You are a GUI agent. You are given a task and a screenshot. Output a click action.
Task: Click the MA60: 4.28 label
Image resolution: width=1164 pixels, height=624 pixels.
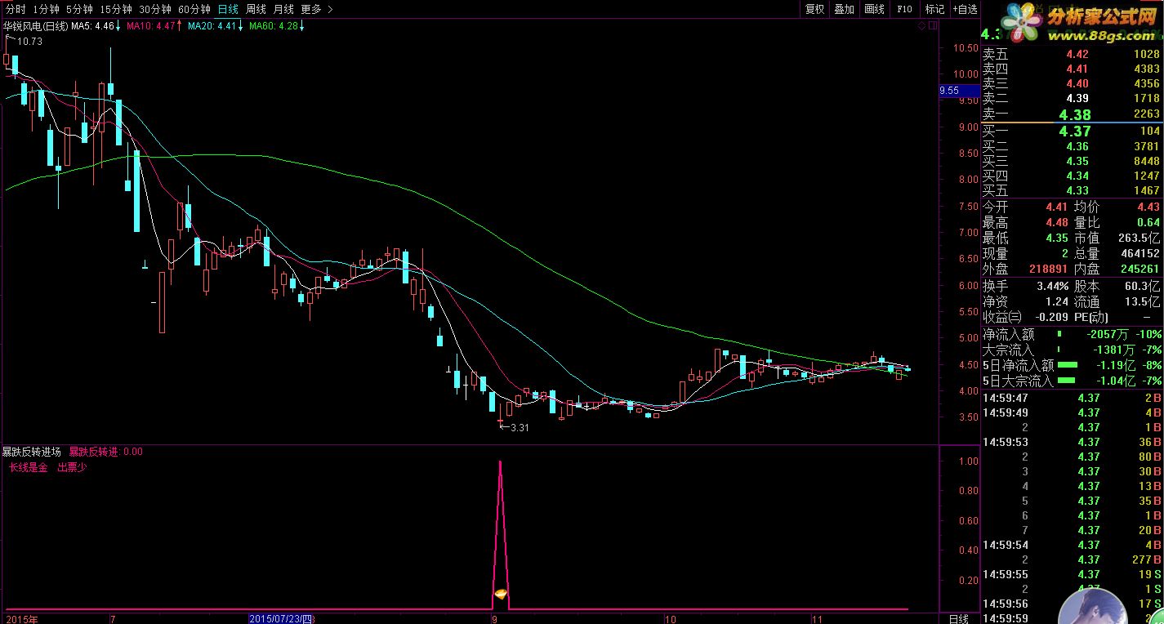point(273,26)
